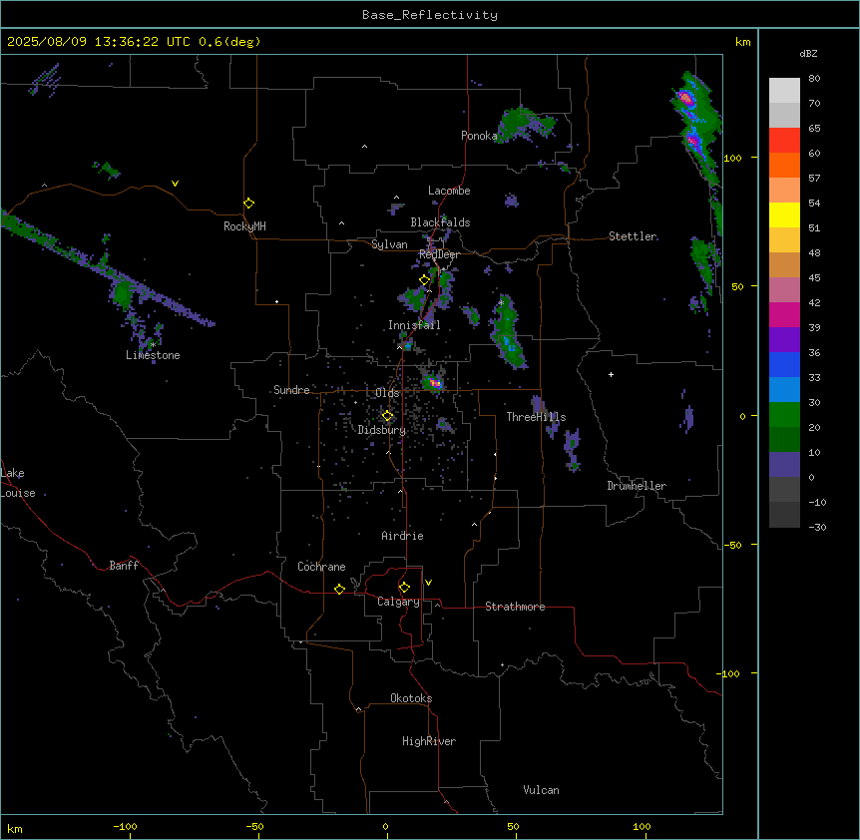Click the Cochrane label

(x=321, y=567)
